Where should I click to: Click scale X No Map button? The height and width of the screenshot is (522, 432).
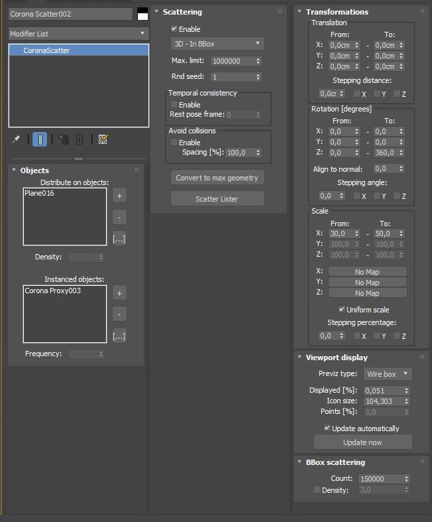tap(368, 272)
